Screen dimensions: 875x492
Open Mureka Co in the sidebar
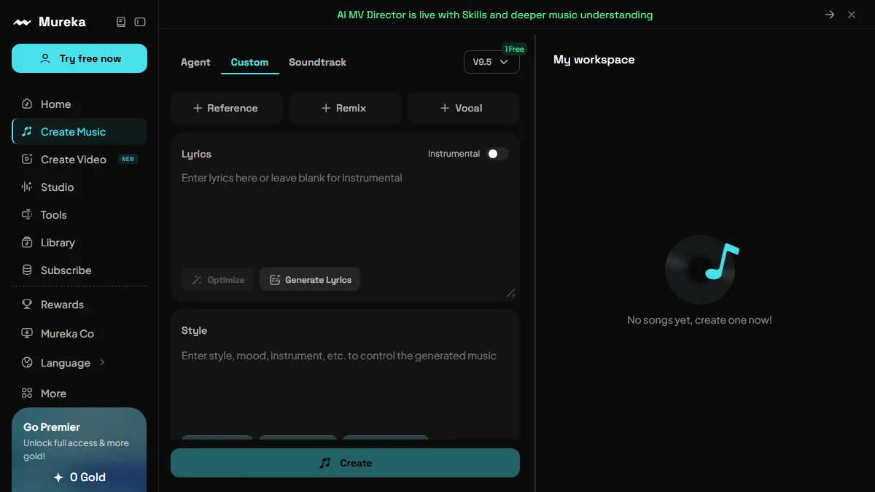(79, 334)
